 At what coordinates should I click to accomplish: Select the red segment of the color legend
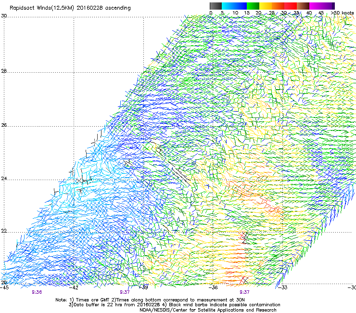click(291, 6)
